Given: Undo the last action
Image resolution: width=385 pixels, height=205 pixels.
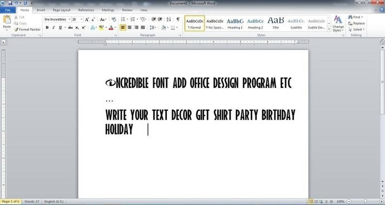Looking at the screenshot, I should (x=16, y=3).
